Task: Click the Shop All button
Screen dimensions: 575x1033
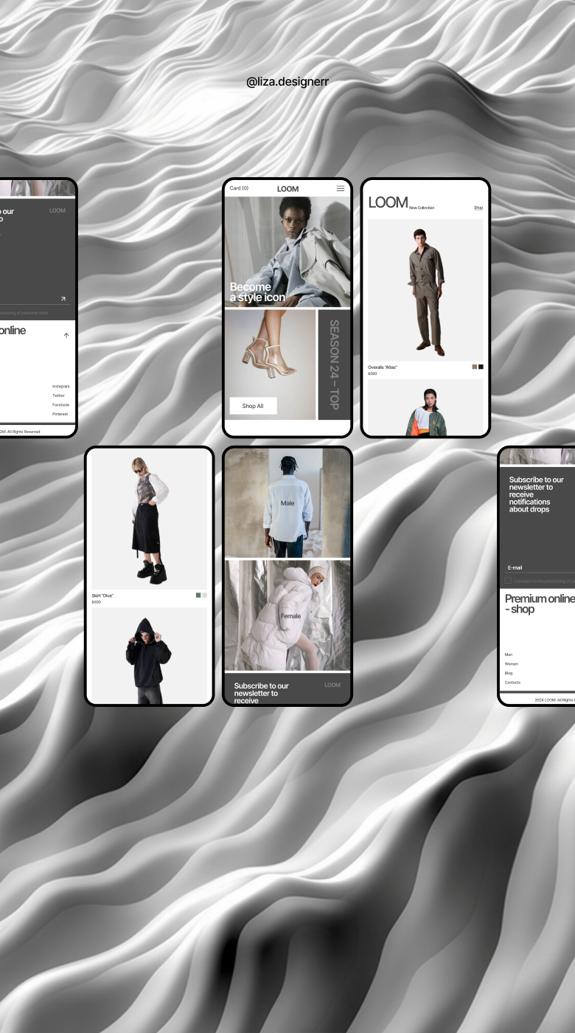Action: [253, 406]
